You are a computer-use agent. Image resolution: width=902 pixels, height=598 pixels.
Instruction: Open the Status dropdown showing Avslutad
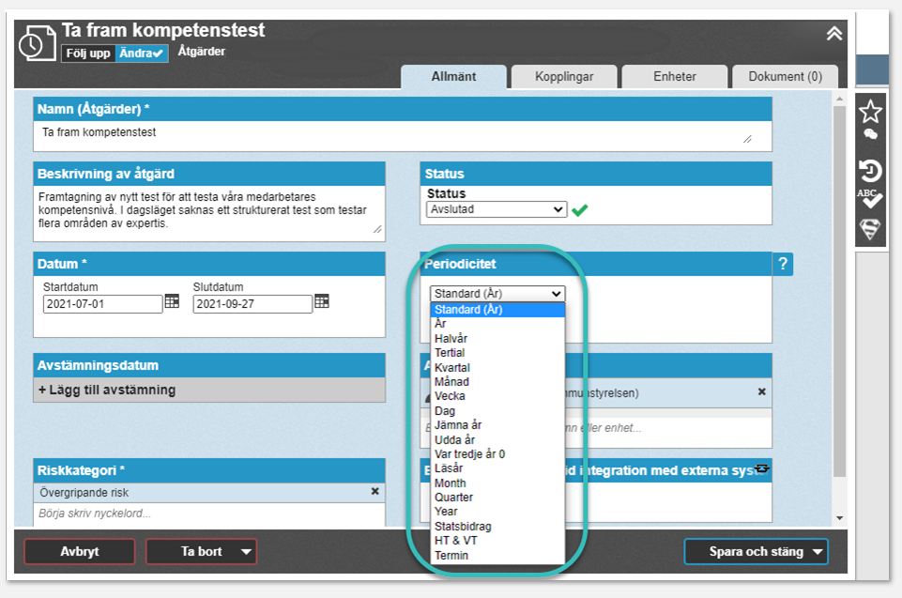point(497,209)
